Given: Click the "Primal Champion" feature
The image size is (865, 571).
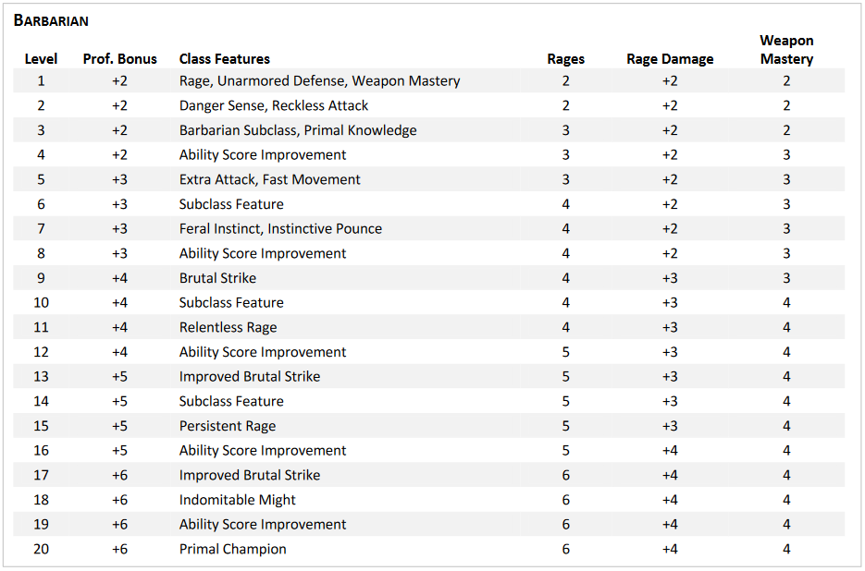Looking at the screenshot, I should pyautogui.click(x=233, y=550).
